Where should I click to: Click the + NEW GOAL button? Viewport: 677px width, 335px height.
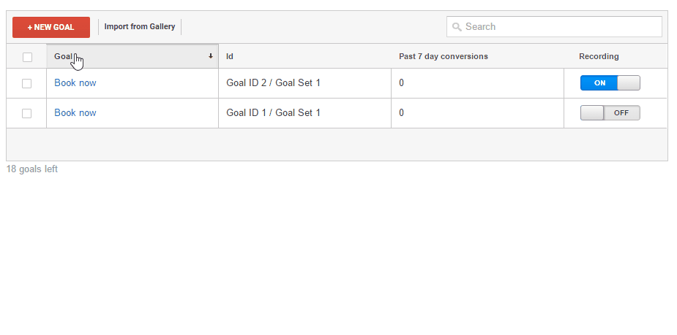pos(51,27)
